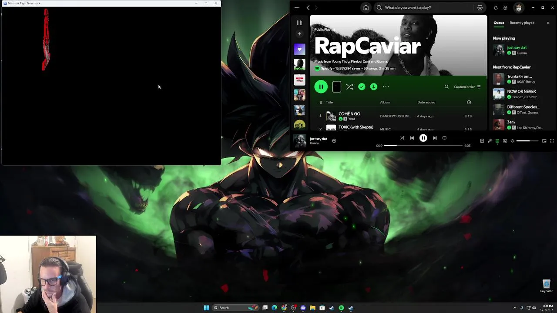Viewport: 557px width, 313px height.
Task: Click the Yeat artist link
Action: click(x=352, y=119)
